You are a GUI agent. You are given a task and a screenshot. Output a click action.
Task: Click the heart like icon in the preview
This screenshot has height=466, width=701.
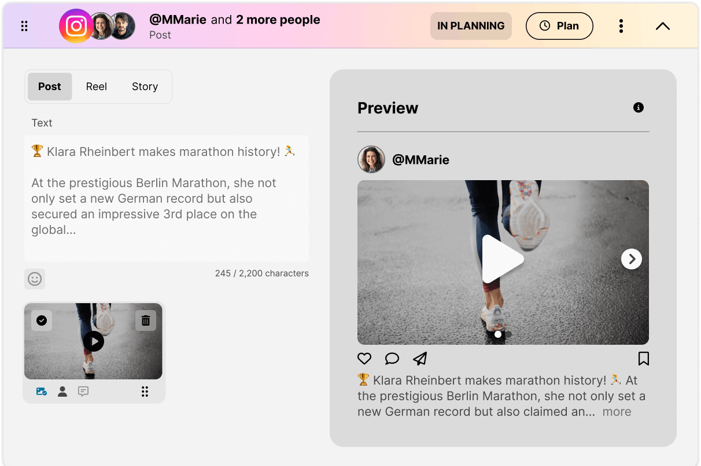pos(364,359)
